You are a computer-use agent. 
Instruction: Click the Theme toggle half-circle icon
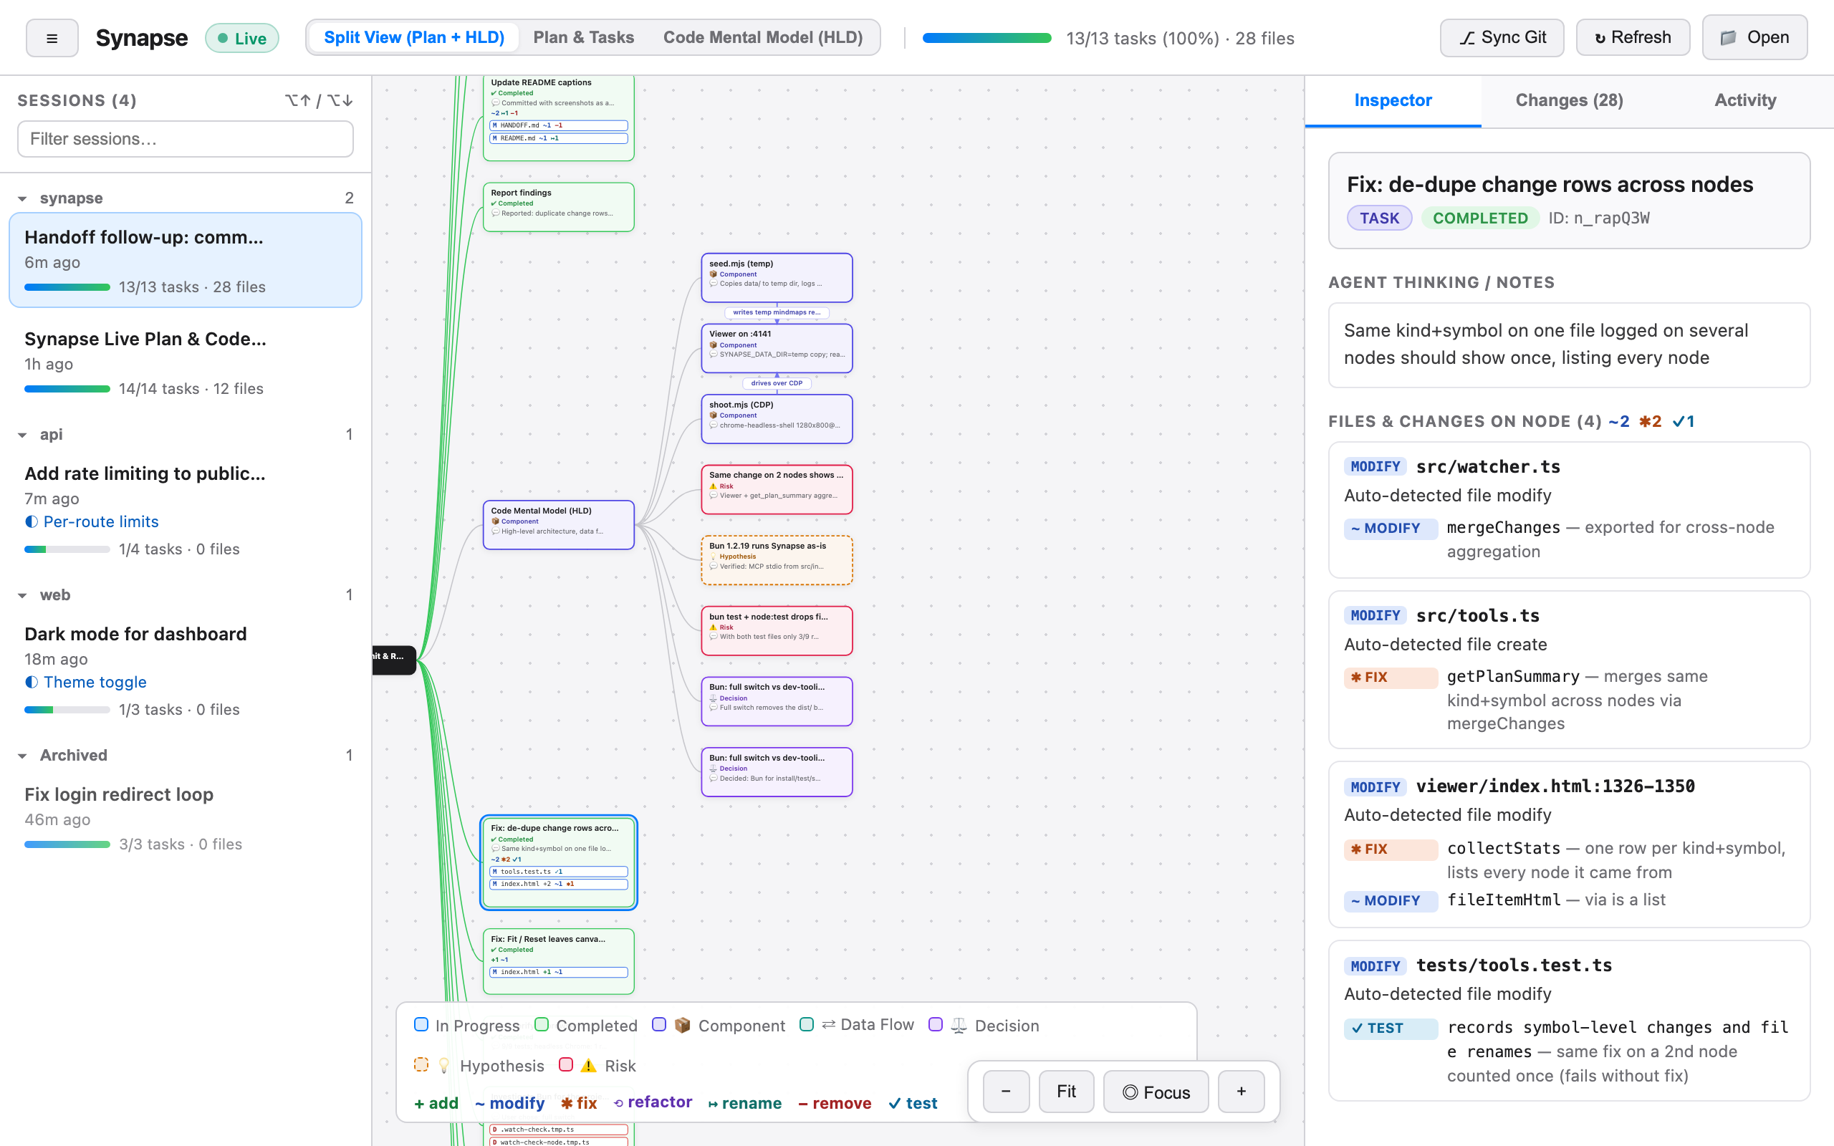(31, 682)
